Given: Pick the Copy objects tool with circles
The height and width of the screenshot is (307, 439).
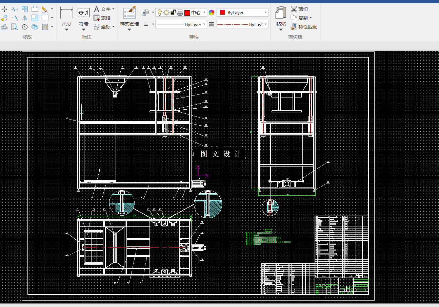Looking at the screenshot, I should (4, 18).
